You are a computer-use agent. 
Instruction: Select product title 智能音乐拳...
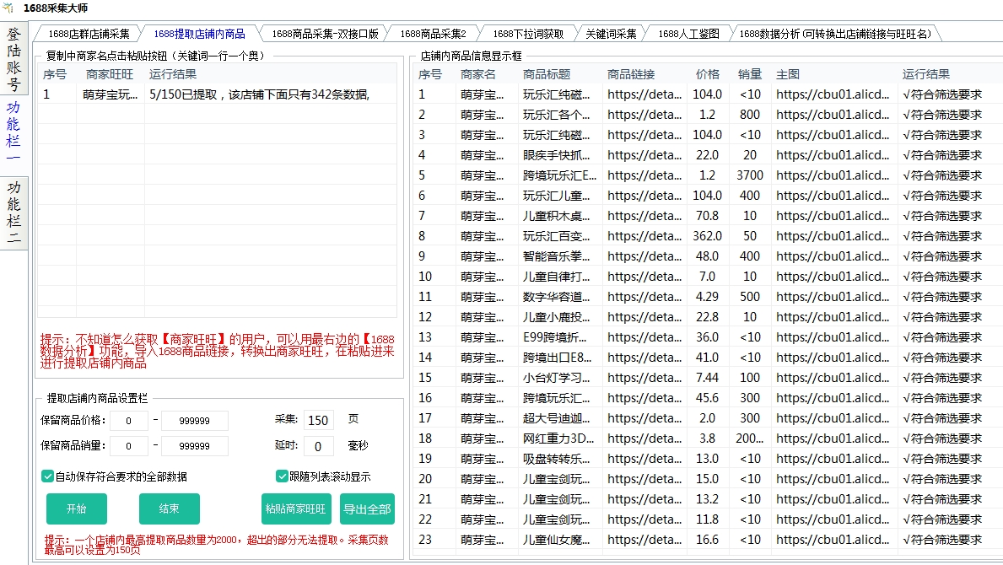557,256
